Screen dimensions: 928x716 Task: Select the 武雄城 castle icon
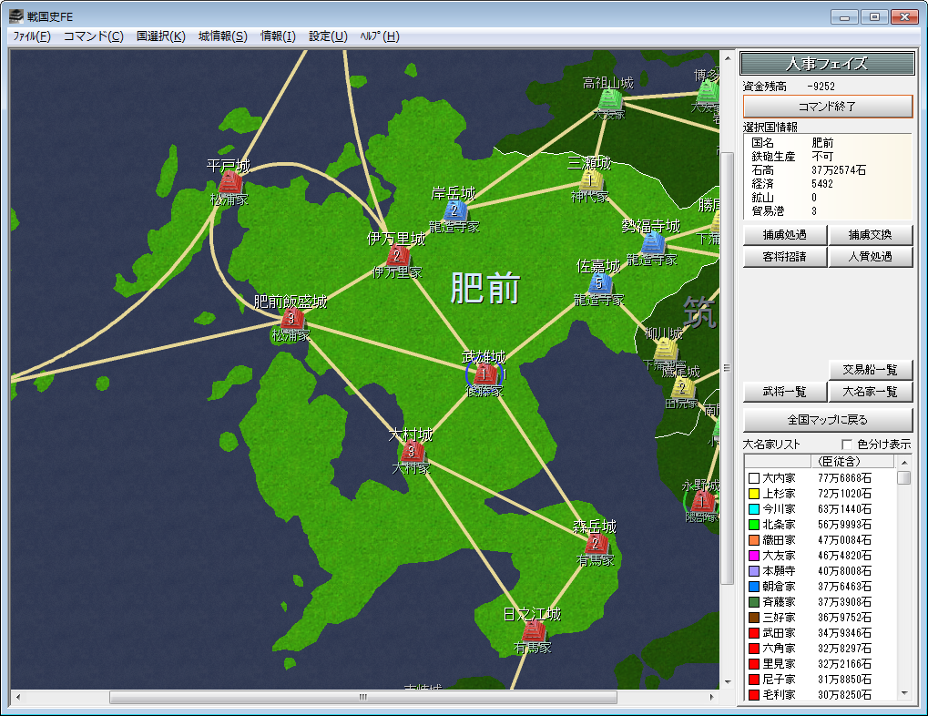[x=484, y=374]
